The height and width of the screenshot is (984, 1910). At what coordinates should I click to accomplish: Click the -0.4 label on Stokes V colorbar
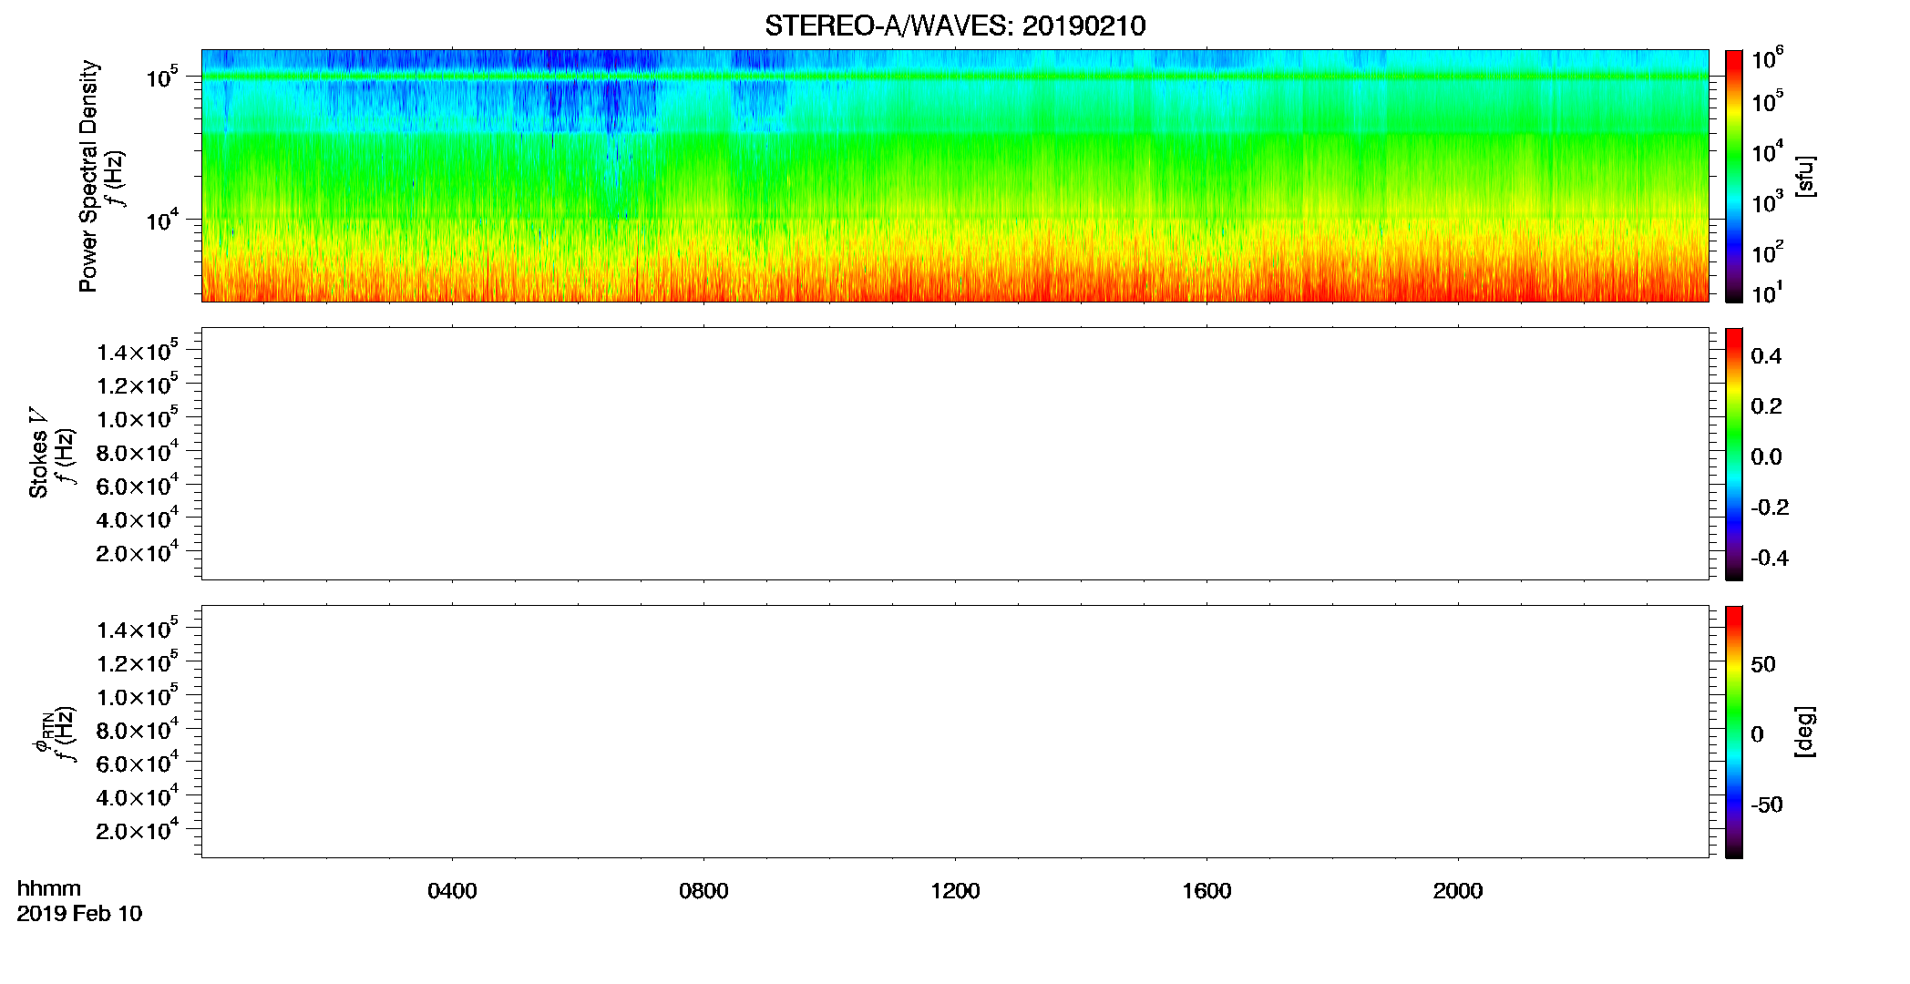[1770, 558]
